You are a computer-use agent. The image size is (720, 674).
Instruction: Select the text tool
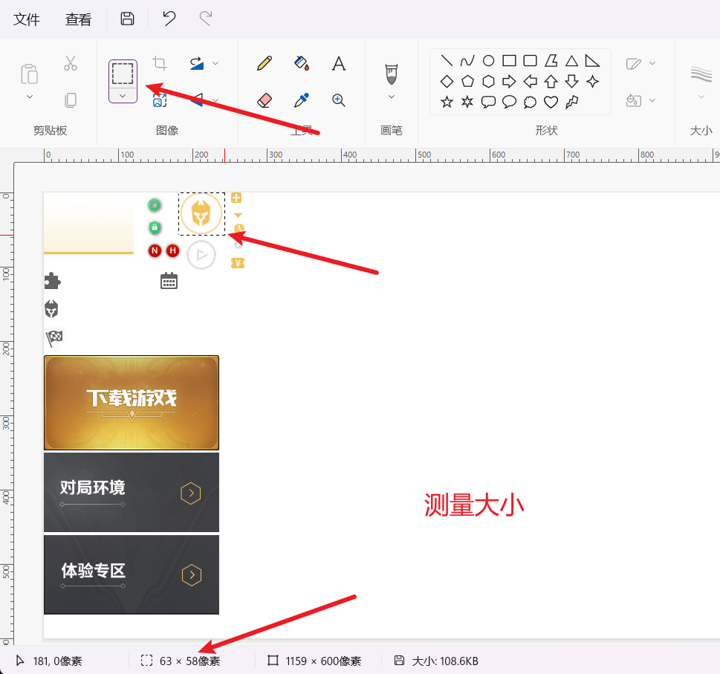pos(338,63)
